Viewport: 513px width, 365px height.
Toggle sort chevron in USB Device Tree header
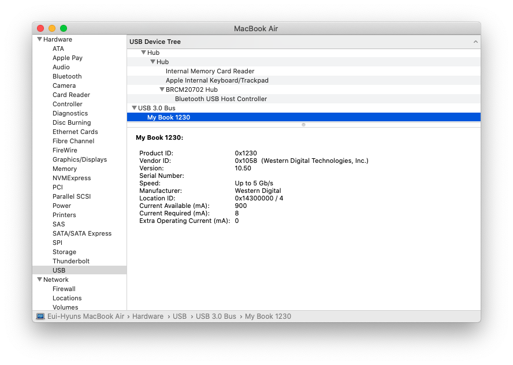coord(475,42)
